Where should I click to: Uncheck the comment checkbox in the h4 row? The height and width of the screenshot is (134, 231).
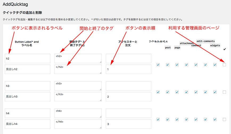pyautogui.click(x=196, y=119)
